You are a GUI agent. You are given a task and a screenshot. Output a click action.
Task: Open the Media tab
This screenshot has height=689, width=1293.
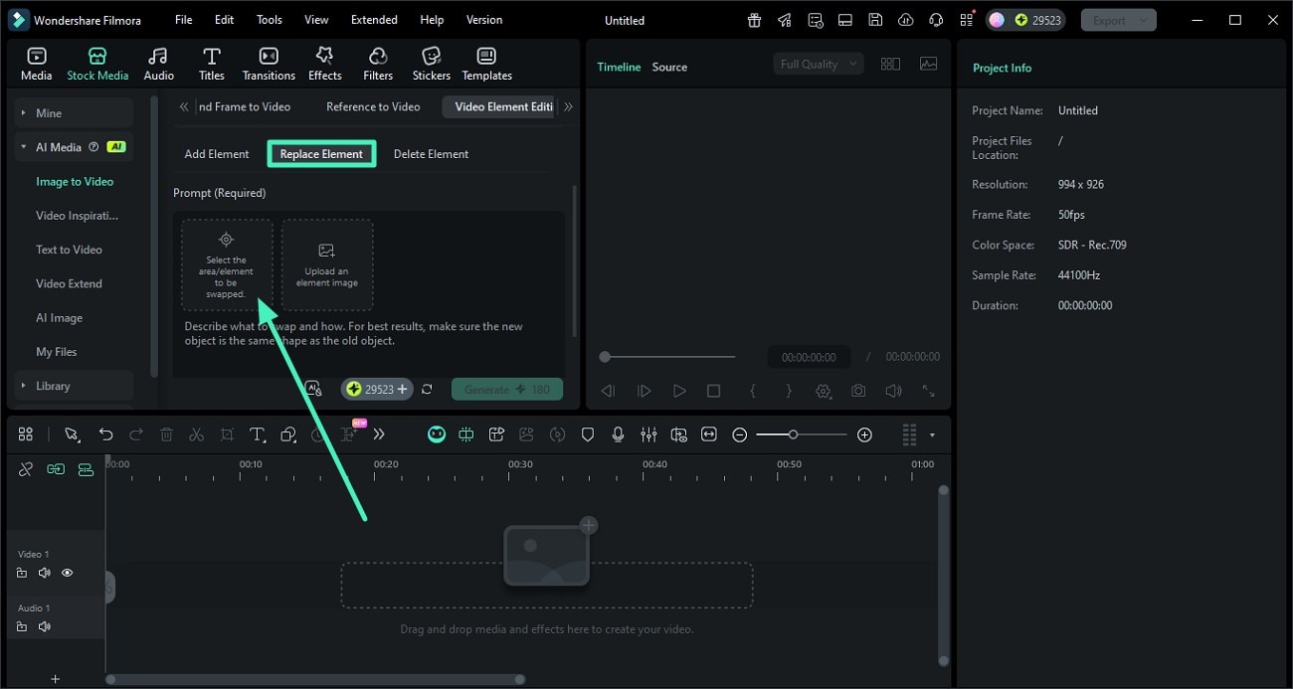tap(36, 64)
